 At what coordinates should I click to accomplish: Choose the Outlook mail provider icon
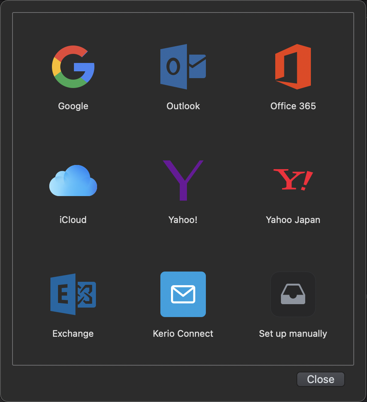coord(183,67)
